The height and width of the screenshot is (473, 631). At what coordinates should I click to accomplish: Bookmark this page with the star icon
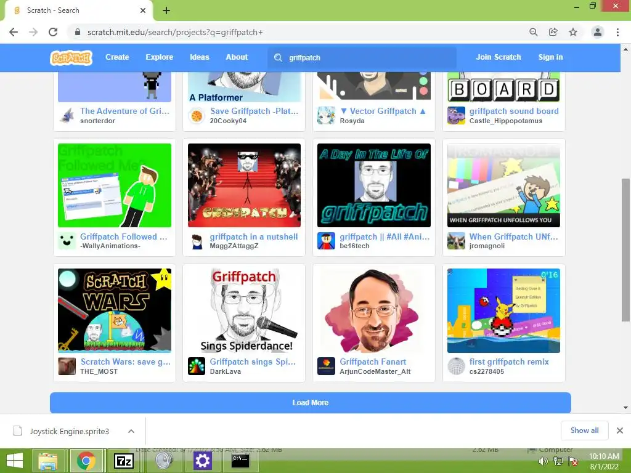(x=573, y=32)
